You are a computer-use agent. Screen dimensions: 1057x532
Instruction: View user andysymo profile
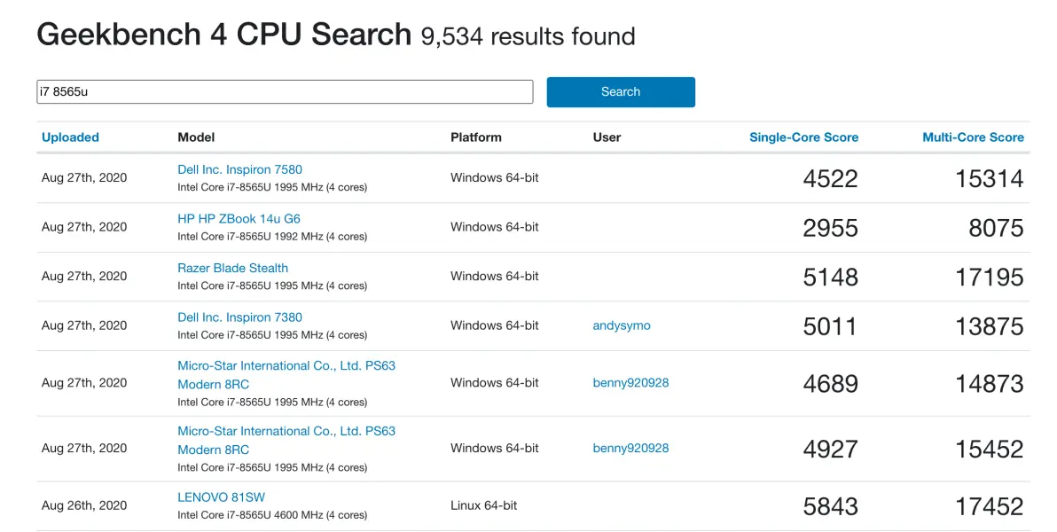coord(622,325)
